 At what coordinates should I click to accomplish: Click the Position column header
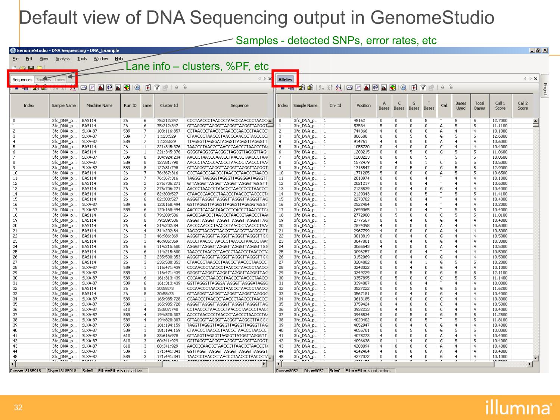click(x=364, y=106)
